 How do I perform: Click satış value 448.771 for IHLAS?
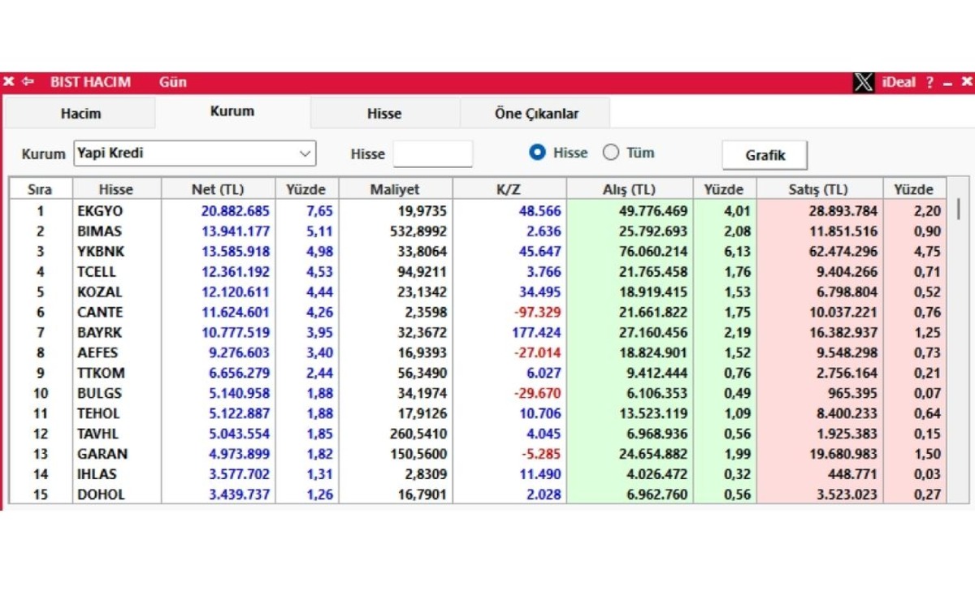(x=853, y=475)
